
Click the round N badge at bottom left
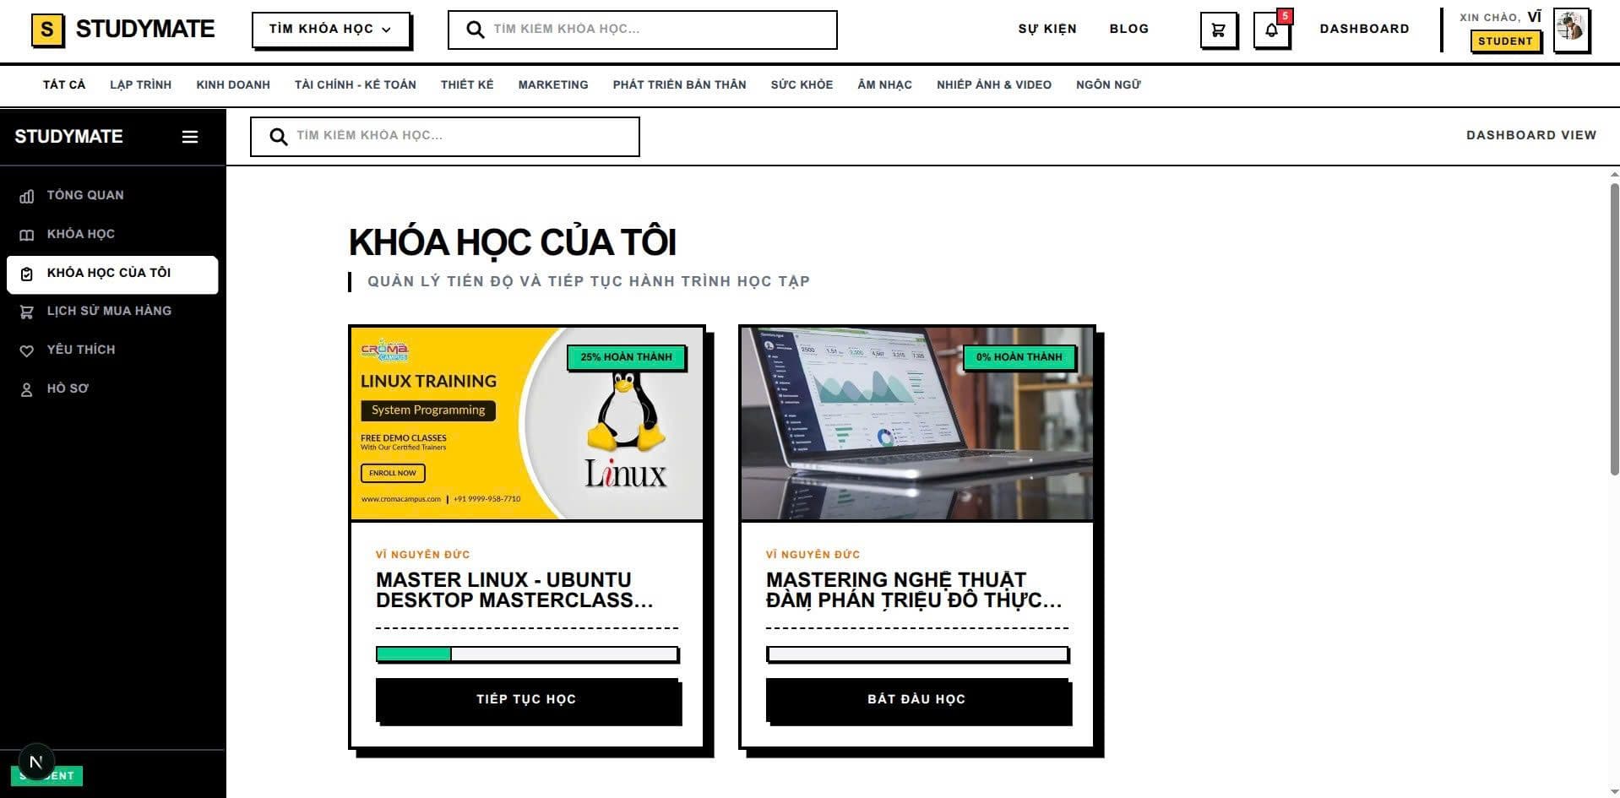click(x=36, y=762)
